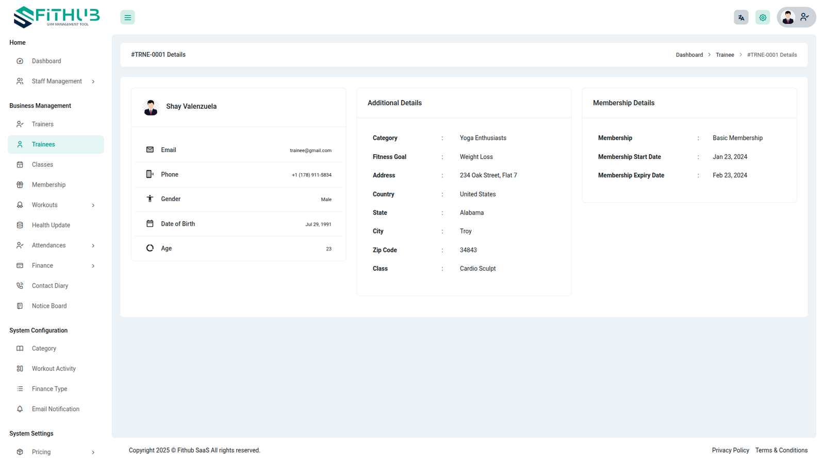This screenshot has height=464, width=825.
Task: Click the Membership gift icon
Action: point(20,185)
